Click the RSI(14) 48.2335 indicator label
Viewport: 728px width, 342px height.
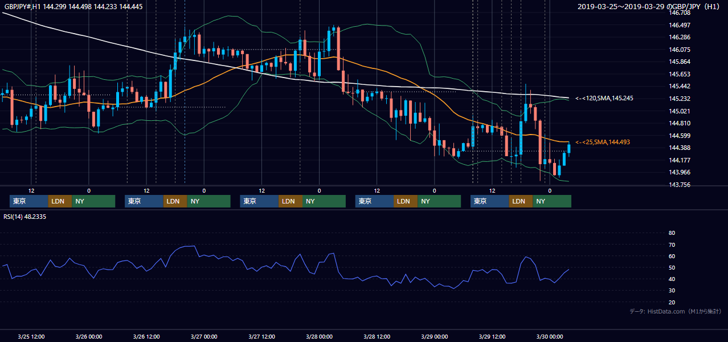pyautogui.click(x=25, y=217)
